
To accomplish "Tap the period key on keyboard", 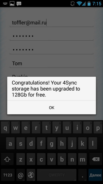I will (x=82, y=175).
